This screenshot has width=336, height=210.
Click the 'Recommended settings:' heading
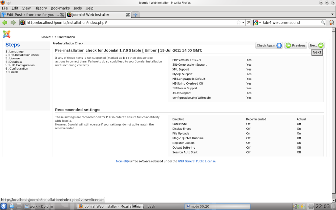click(x=77, y=110)
